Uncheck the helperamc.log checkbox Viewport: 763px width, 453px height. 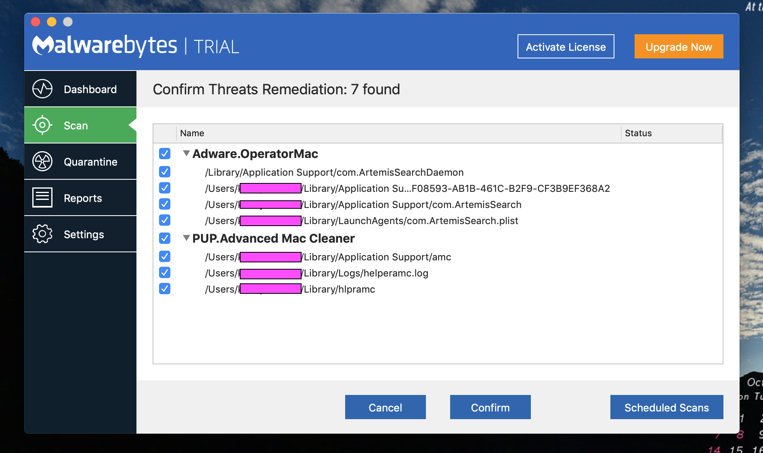point(165,273)
